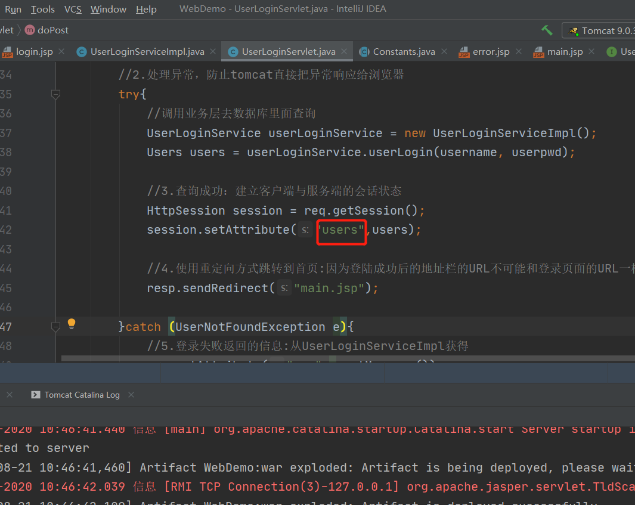Image resolution: width=635 pixels, height=505 pixels.
Task: Click the HttpSession type on line 41
Action: (186, 211)
